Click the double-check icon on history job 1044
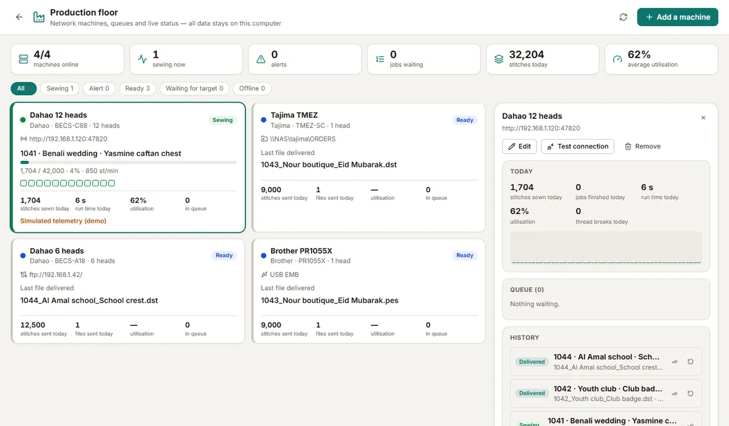The height and width of the screenshot is (426, 729). click(x=674, y=362)
